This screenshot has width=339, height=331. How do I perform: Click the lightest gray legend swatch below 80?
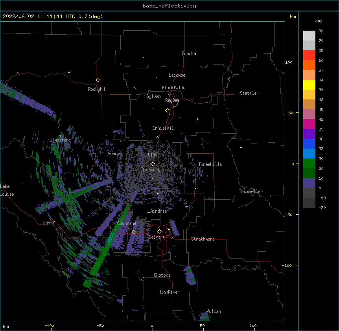[309, 36]
